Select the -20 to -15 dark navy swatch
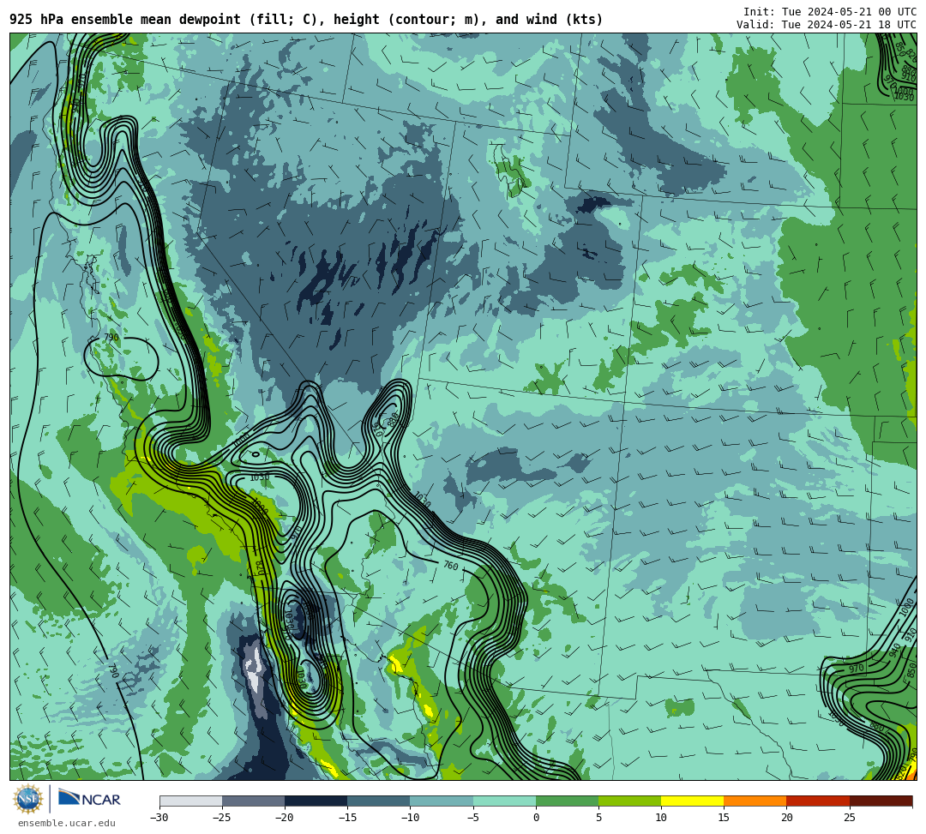This screenshot has height=834, width=926. coord(316,801)
